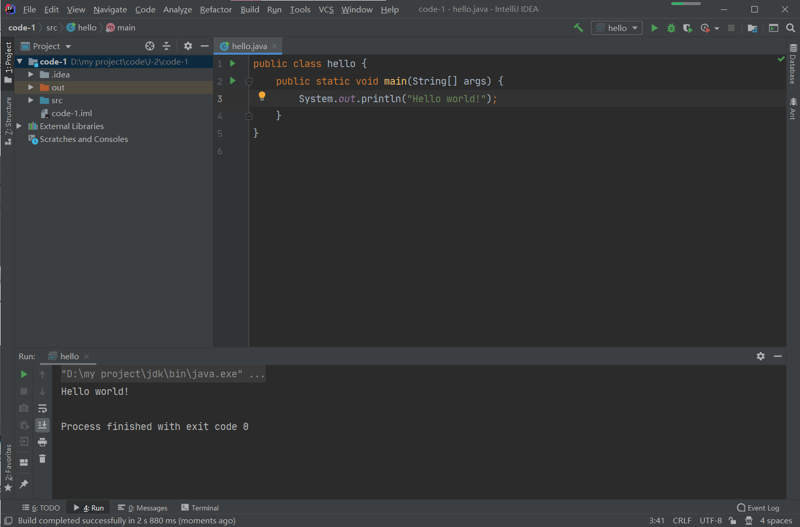Select the code-1.iml file in project tree
This screenshot has width=800, height=527.
click(71, 113)
